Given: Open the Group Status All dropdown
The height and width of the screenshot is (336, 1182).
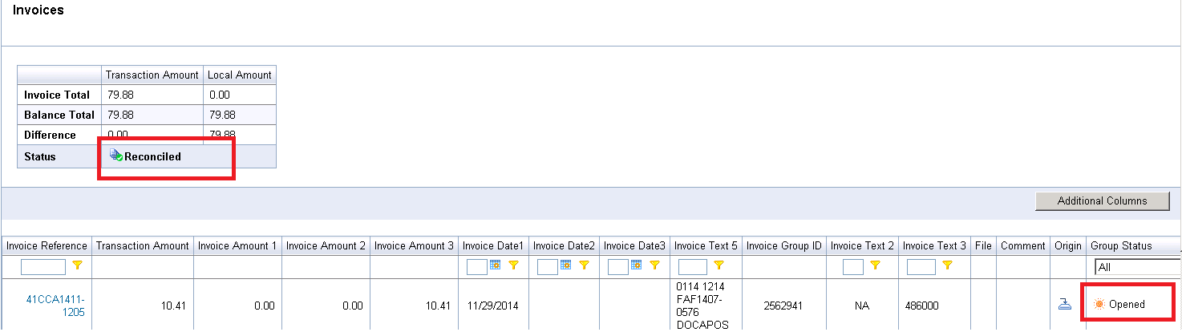Looking at the screenshot, I should (x=1138, y=267).
